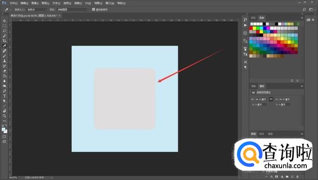Toggle the link width and height button
The width and height of the screenshot is (318, 180).
(271, 99)
